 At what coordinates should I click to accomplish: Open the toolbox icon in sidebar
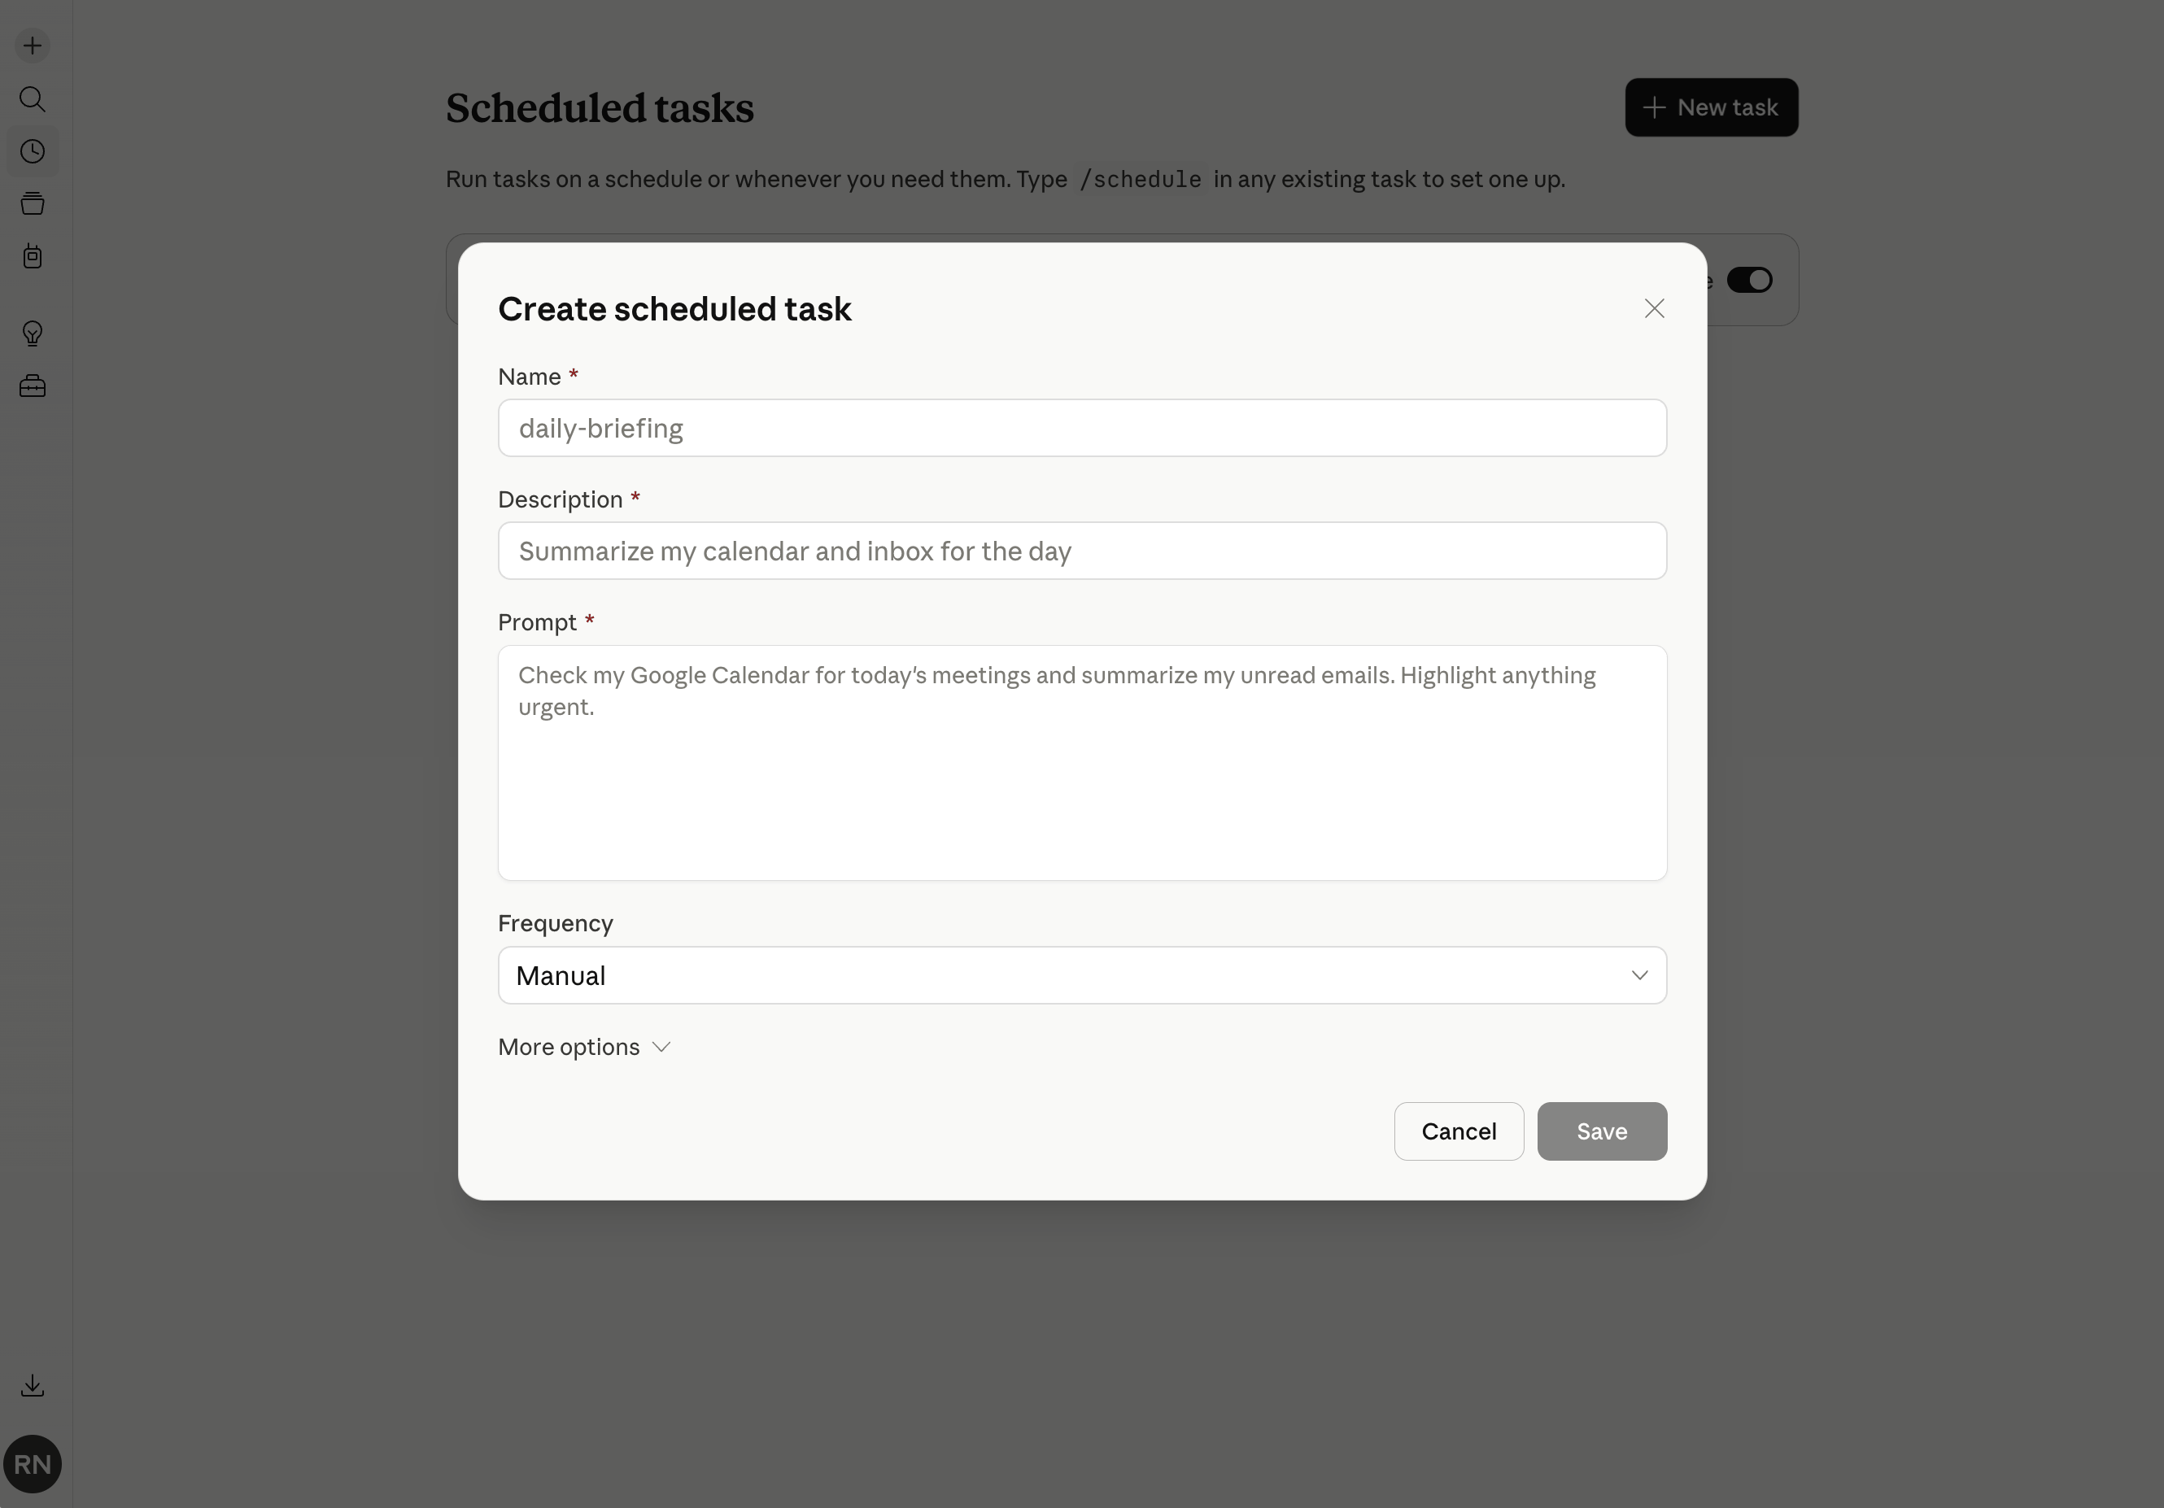coord(33,386)
